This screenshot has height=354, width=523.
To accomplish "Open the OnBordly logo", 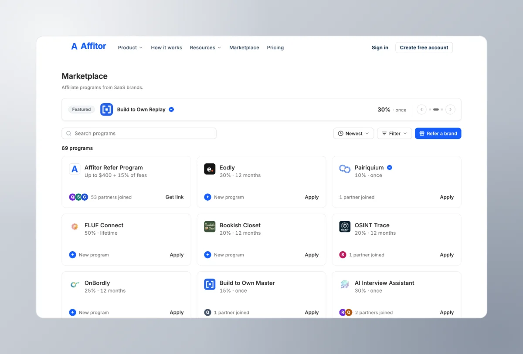I will [75, 284].
